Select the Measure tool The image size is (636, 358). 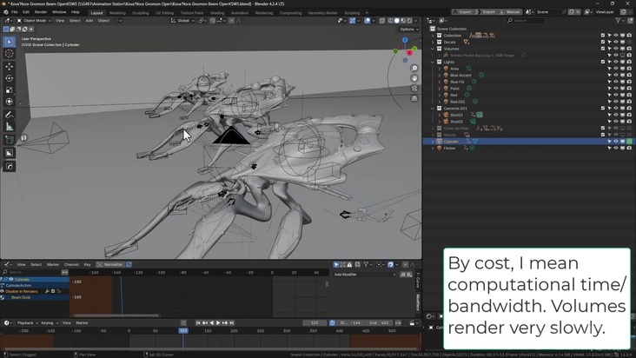tap(10, 127)
